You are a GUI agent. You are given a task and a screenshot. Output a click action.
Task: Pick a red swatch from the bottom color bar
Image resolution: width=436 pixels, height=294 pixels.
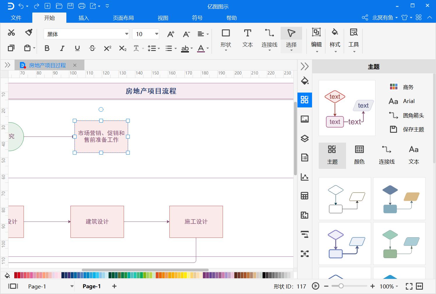(17, 275)
